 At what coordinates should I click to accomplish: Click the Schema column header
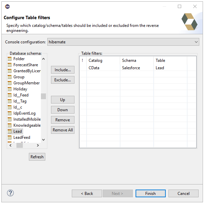pos(137,60)
